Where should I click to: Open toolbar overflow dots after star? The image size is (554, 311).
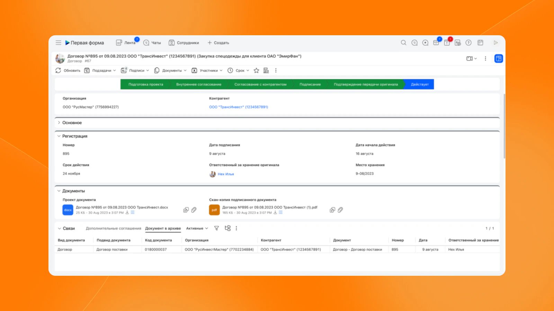click(276, 70)
